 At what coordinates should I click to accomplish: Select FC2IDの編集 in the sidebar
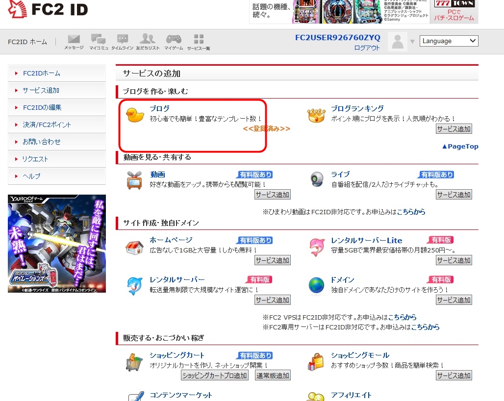(56, 107)
